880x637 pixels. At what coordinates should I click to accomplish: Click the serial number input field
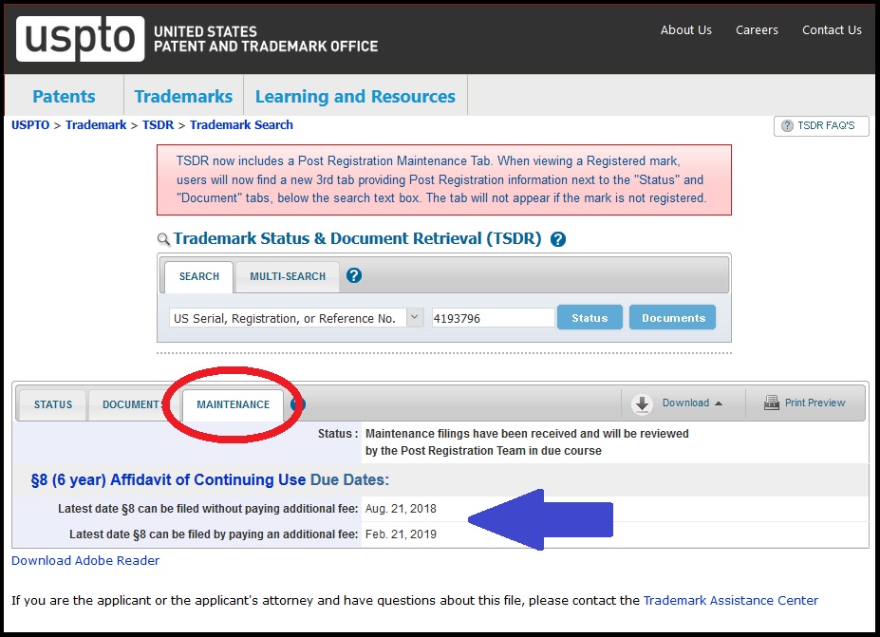click(x=493, y=318)
